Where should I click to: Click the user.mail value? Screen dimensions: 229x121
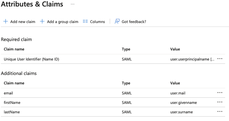pyautogui.click(x=178, y=93)
